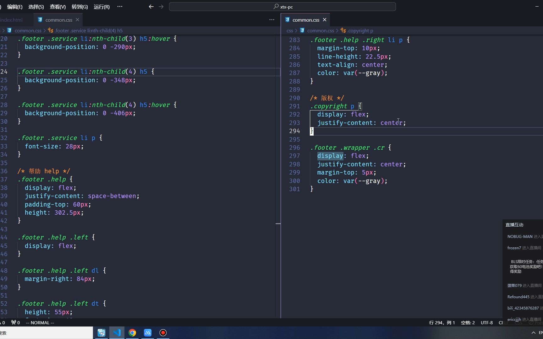Show hidden system tray icons
543x339 pixels.
533,333
